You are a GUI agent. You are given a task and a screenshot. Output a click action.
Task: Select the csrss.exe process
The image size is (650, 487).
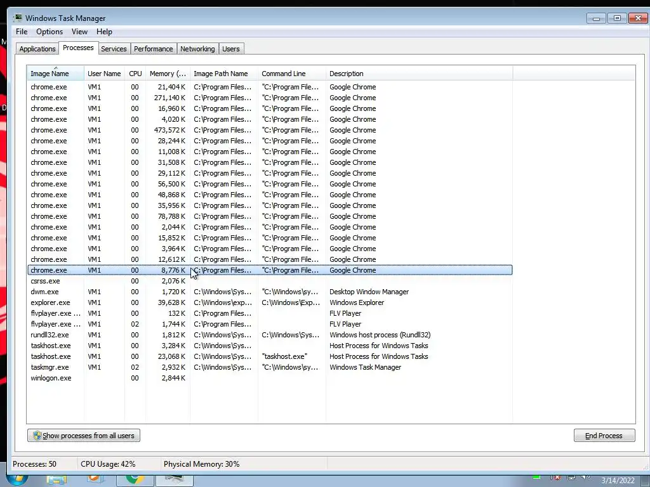click(x=270, y=281)
